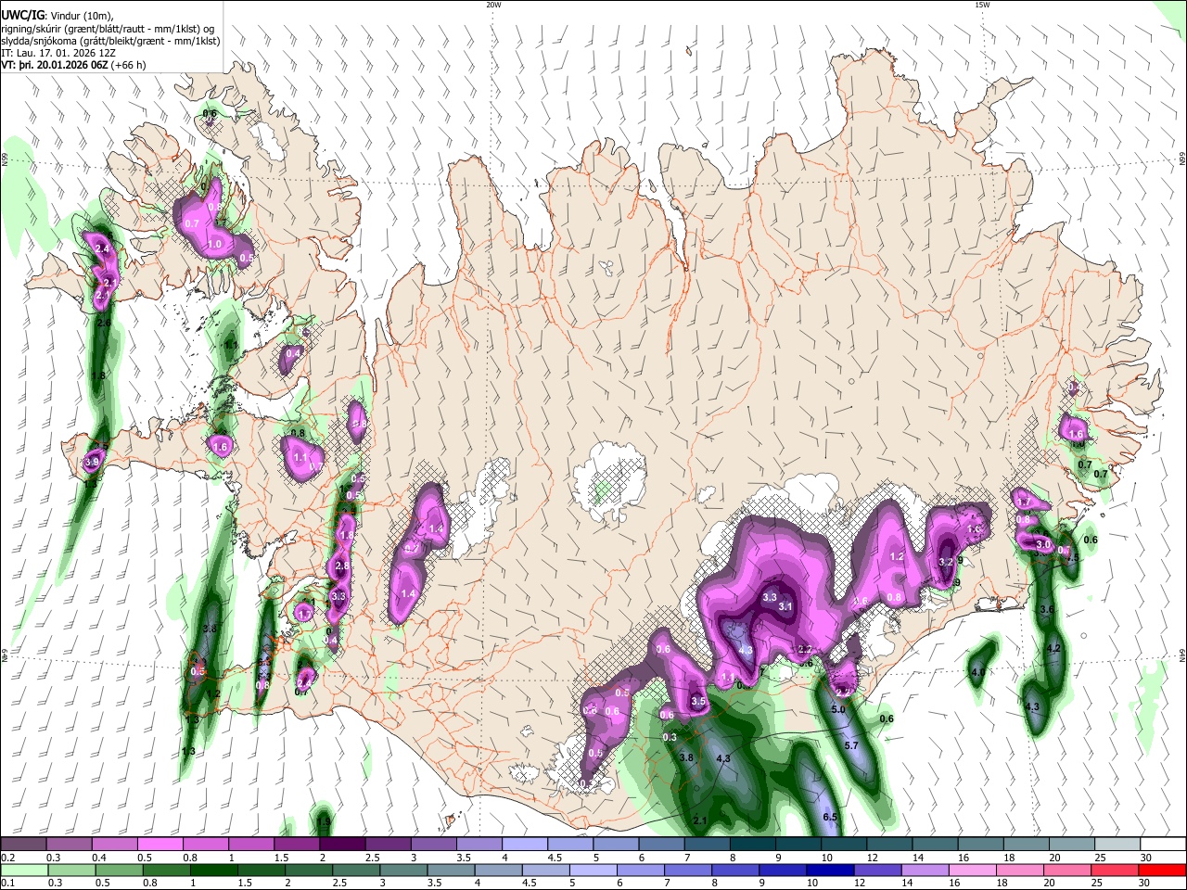The height and width of the screenshot is (890, 1187).
Task: Click the header line starting with 'rigning/skúrir'
Action: point(107,28)
